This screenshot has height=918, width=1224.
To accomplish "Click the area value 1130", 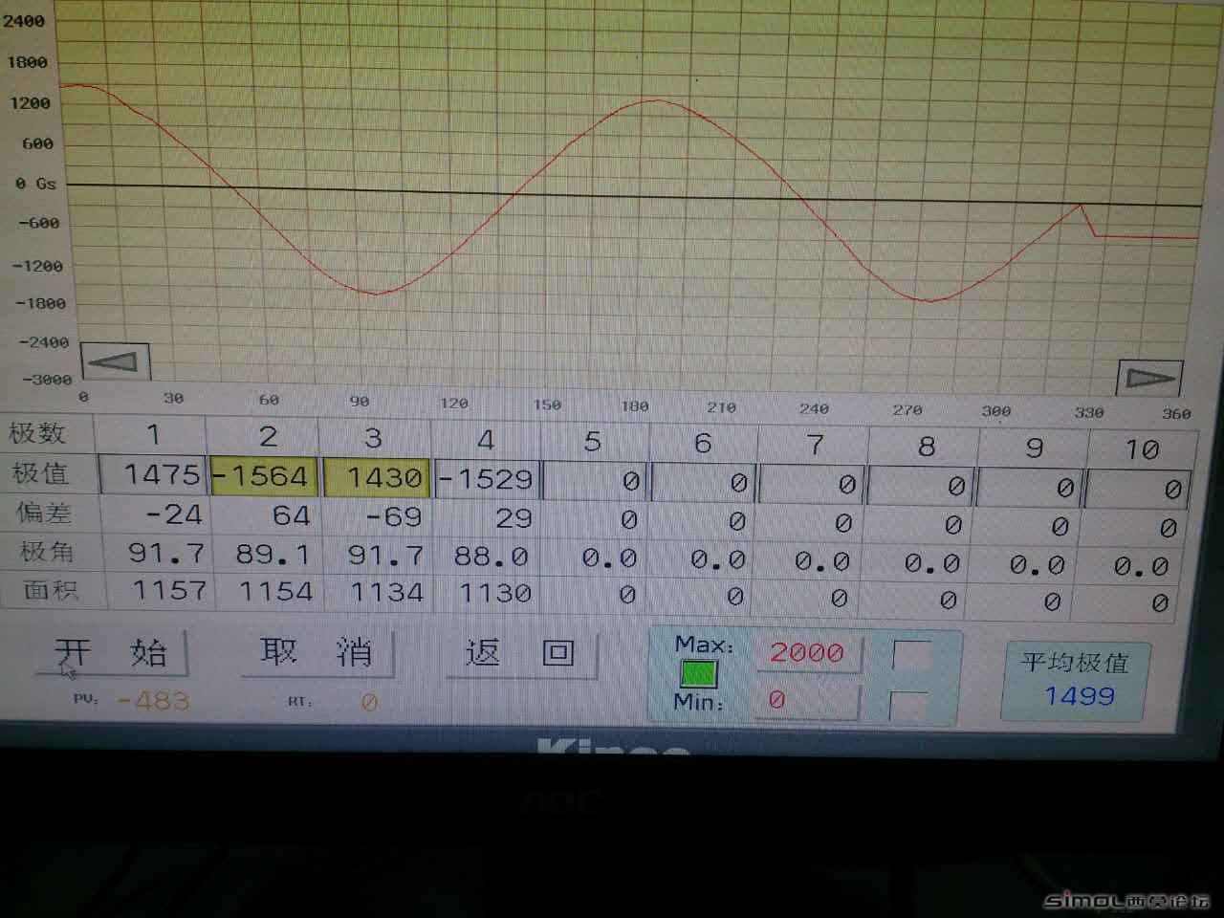I will point(495,594).
